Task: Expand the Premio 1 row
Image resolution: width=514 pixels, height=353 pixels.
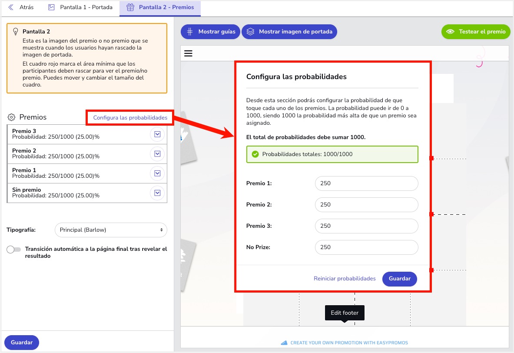Action: coord(157,173)
